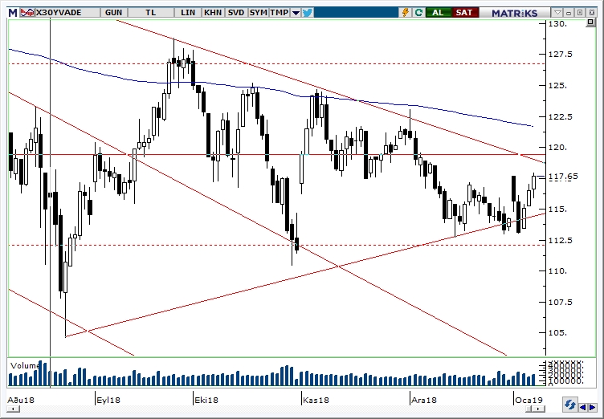Image resolution: width=604 pixels, height=419 pixels.
Task: Expand the toolbar dropdown arrow after TMP
Action: coord(296,13)
